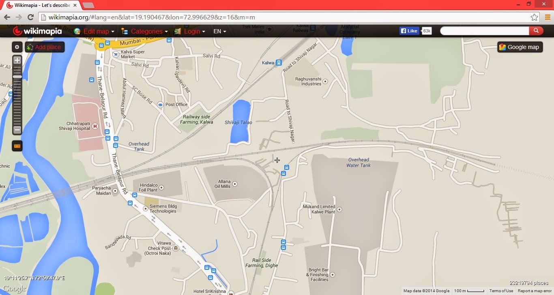Click the Bandalpada Rd label
This screenshot has height=295, width=554.
coord(118,242)
